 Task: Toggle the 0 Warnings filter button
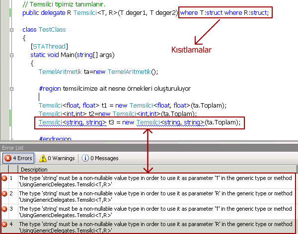[56, 158]
